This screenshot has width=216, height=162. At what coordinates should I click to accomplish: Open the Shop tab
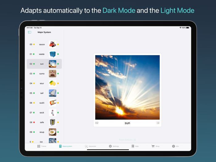[156, 146]
